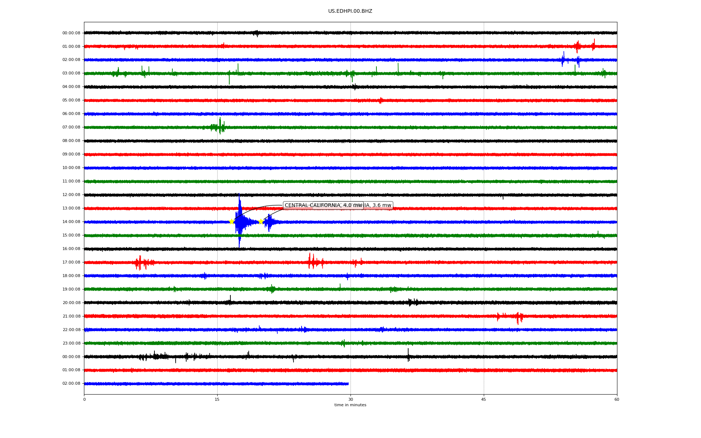701x438 pixels.
Task: Click the 0 minute x-axis tick label
Action: 84,399
